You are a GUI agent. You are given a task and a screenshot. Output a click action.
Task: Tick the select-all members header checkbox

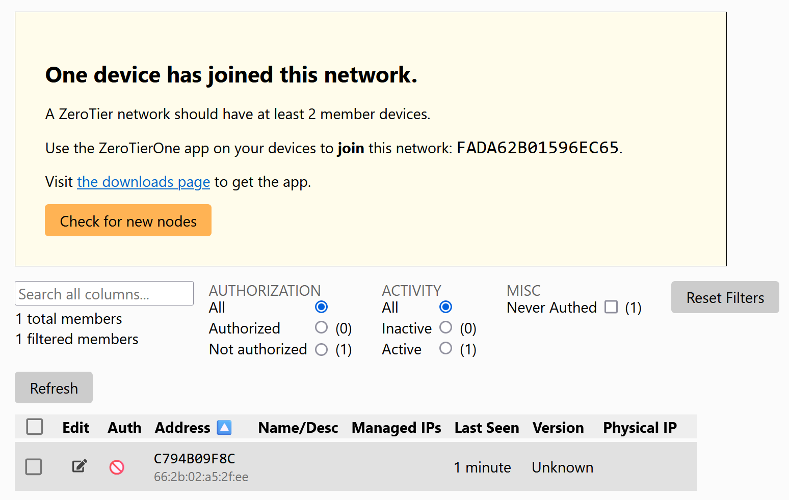(35, 427)
